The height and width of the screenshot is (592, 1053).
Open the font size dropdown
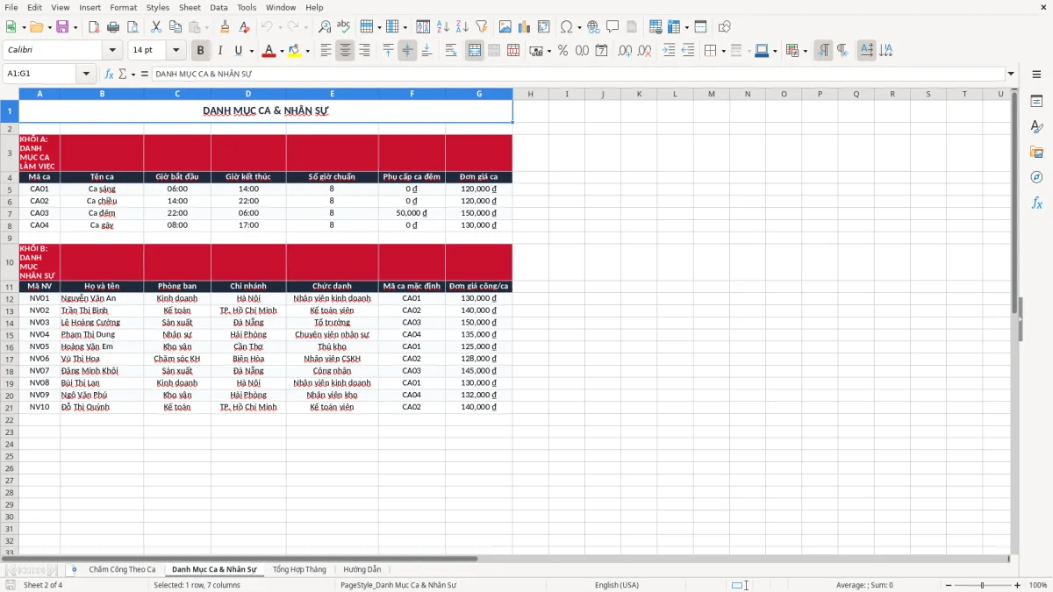tap(176, 51)
